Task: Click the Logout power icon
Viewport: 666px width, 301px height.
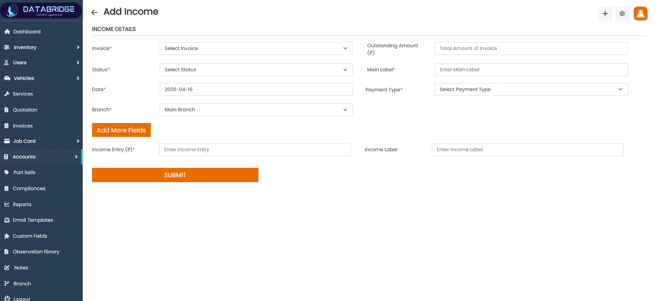Action: click(7, 299)
